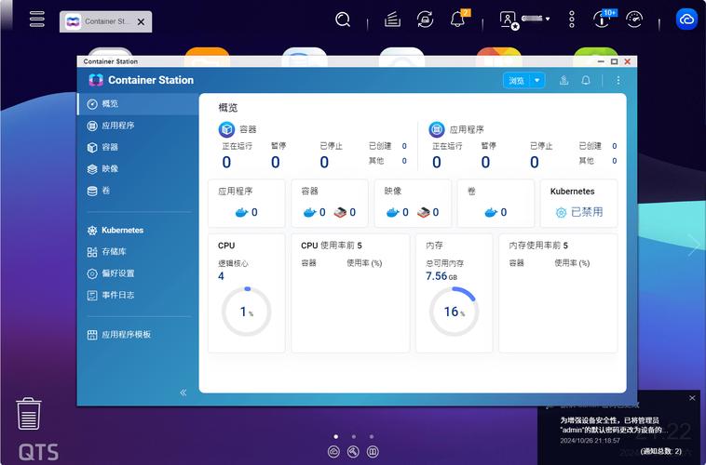Open 应用程序模板 in the sidebar

click(x=138, y=335)
